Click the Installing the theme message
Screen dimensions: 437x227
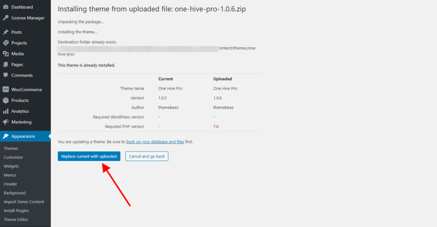[x=78, y=32]
